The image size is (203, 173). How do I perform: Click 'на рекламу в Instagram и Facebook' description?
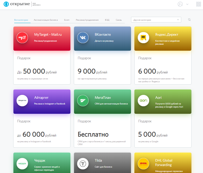pos(34,142)
